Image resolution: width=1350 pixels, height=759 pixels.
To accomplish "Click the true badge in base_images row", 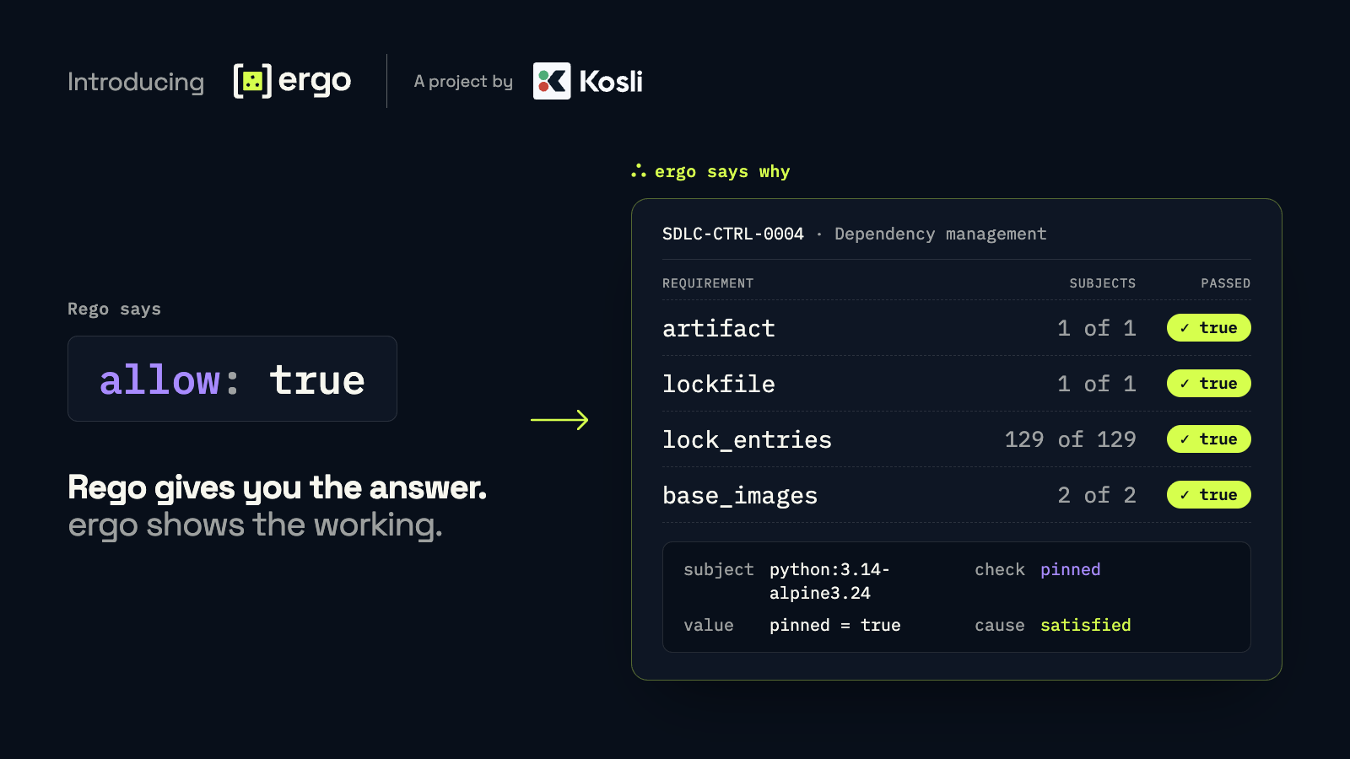I will click(x=1208, y=495).
